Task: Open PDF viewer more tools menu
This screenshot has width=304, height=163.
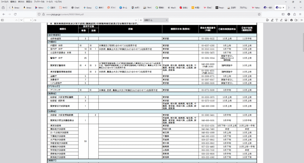Action: [x=302, y=20]
